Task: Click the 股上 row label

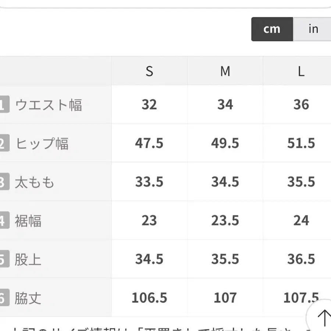Action: [28, 260]
